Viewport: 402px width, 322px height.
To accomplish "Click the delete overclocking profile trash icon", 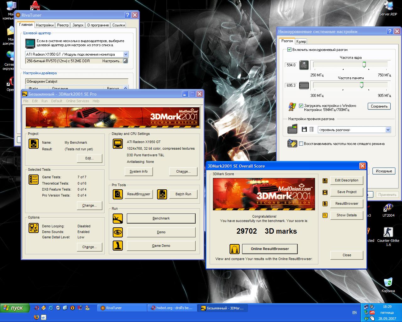I will click(x=312, y=129).
